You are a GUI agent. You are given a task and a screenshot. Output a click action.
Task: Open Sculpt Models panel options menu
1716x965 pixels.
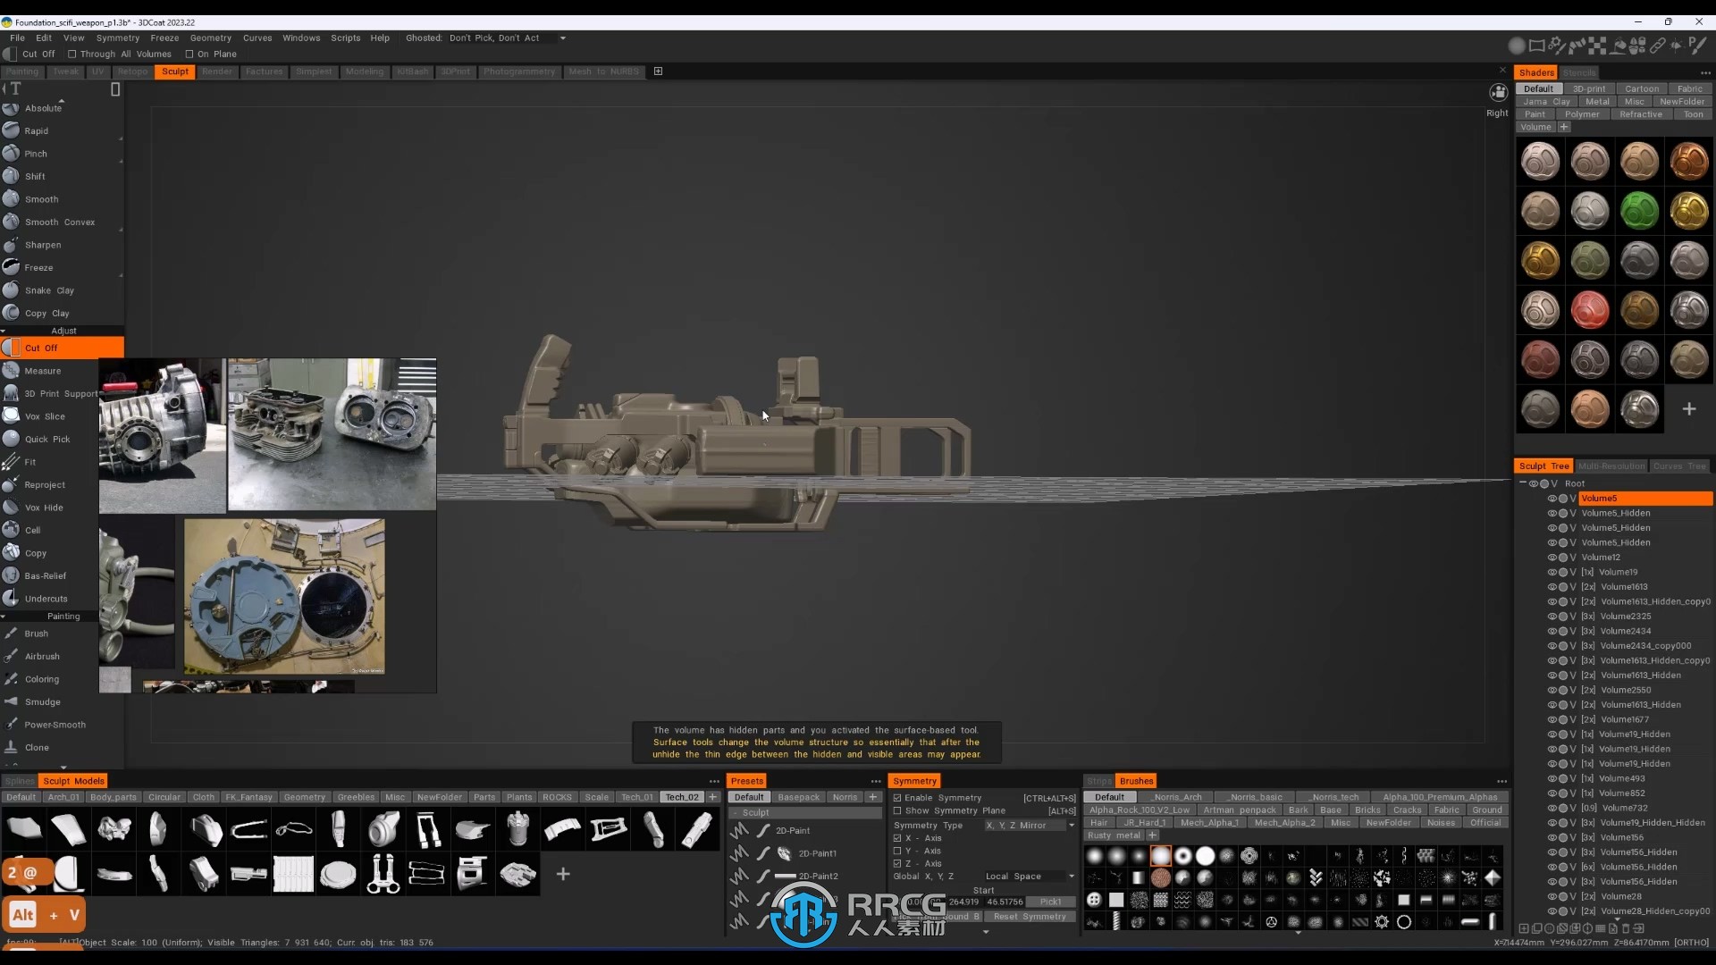[714, 782]
